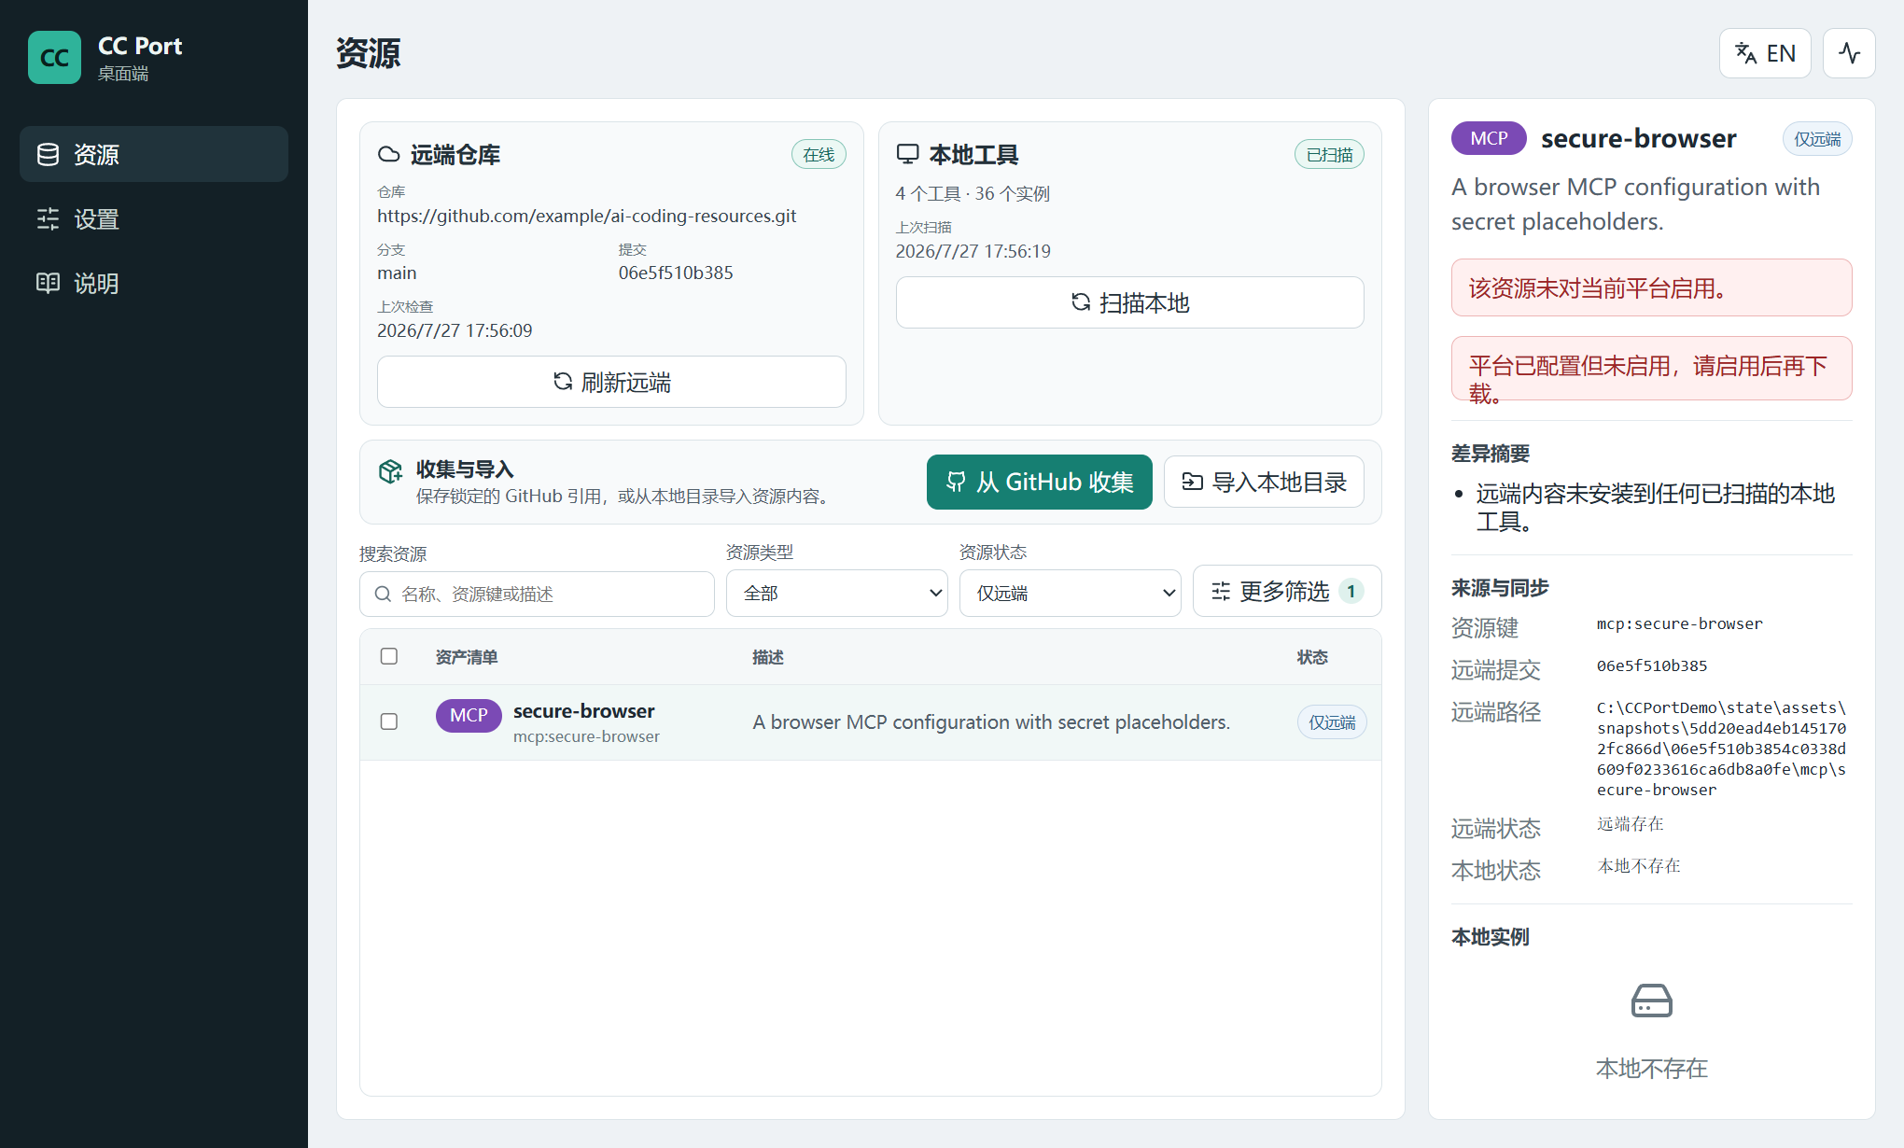Click the monitor icon of 本地工具
1904x1148 pixels.
907,154
